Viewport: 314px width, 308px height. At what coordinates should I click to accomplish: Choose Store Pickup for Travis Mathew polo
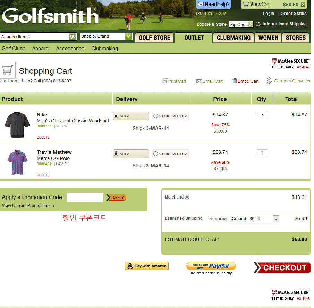pos(155,154)
